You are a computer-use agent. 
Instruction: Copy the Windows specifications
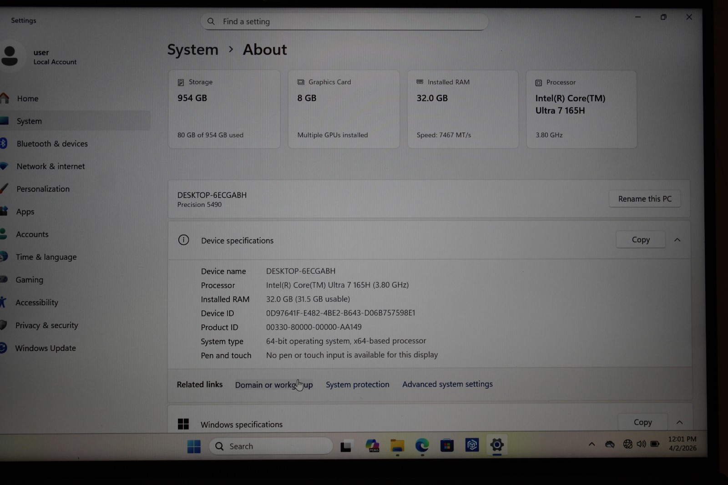643,422
